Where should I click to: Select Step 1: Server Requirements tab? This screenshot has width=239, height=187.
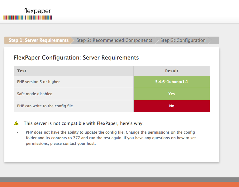[x=39, y=40]
